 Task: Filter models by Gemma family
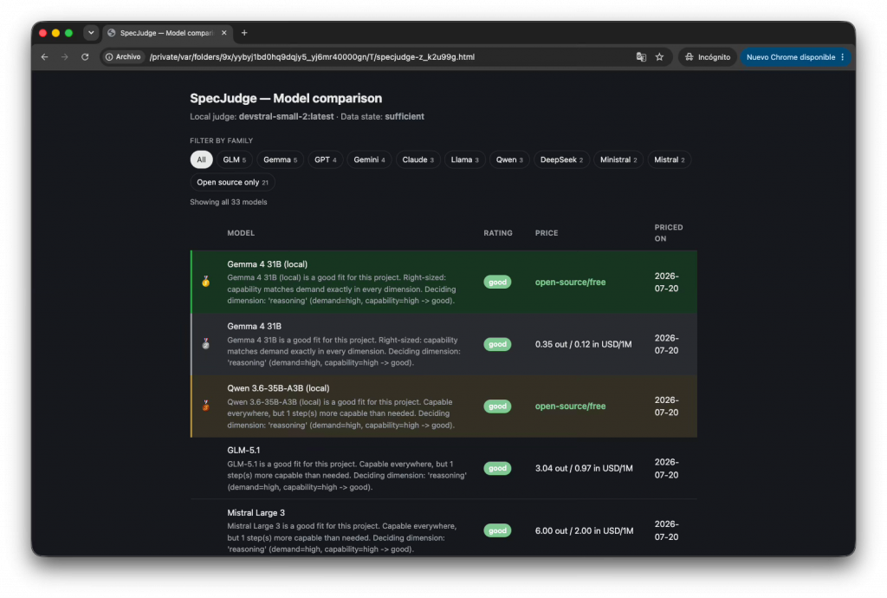280,159
